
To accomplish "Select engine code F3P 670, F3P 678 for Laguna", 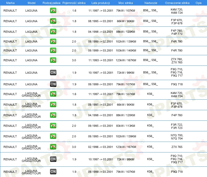I will tap(177, 22).
